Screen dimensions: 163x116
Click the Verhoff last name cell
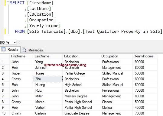(48, 108)
